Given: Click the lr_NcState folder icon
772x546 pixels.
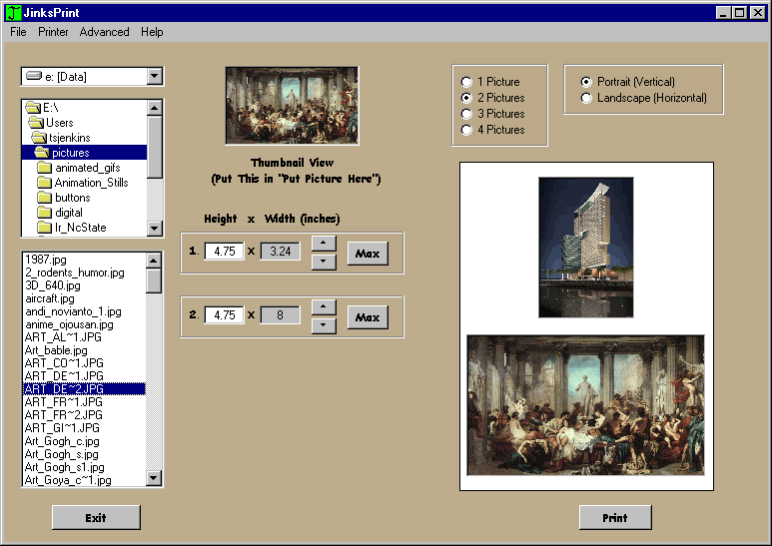Looking at the screenshot, I should [44, 228].
